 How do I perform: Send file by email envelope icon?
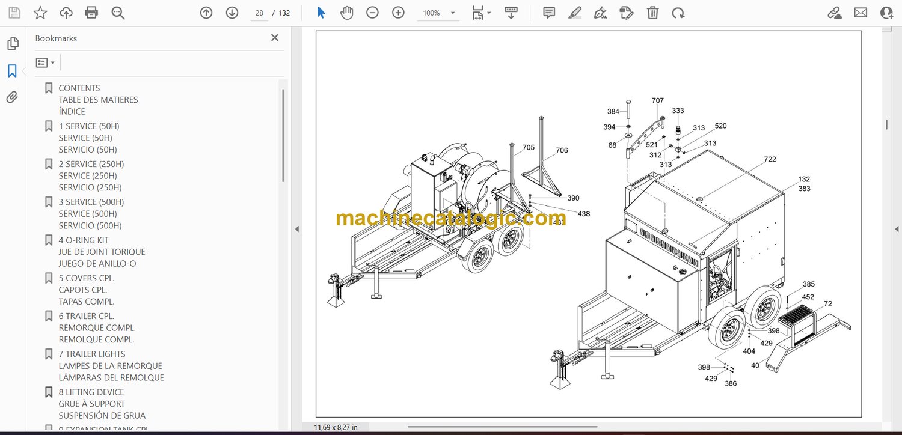(x=861, y=13)
